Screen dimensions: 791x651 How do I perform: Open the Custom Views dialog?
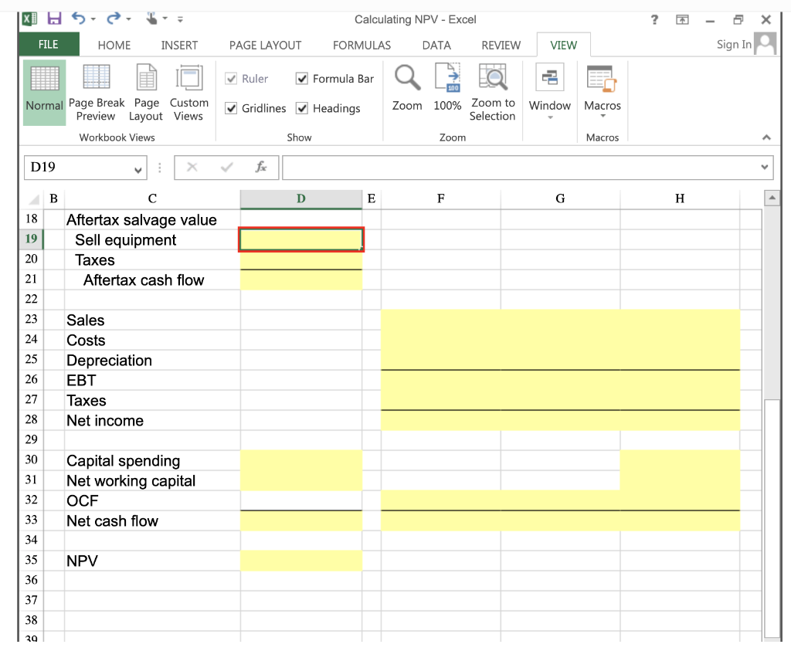coord(188,91)
